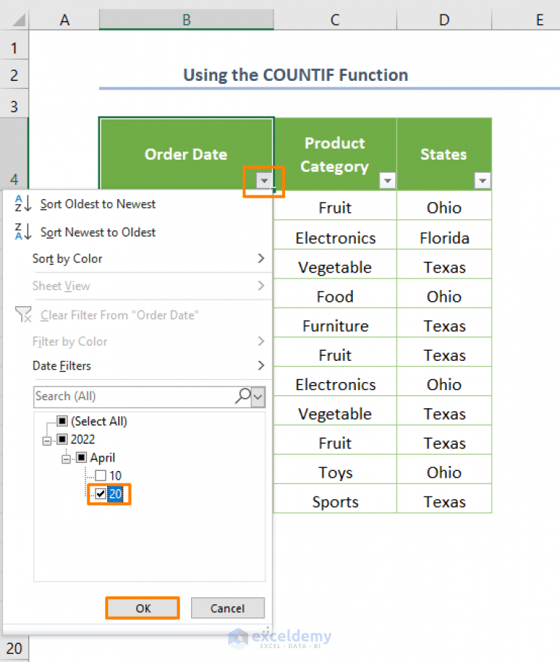Select the green Order Date header cell
The width and height of the screenshot is (560, 662).
click(x=186, y=153)
